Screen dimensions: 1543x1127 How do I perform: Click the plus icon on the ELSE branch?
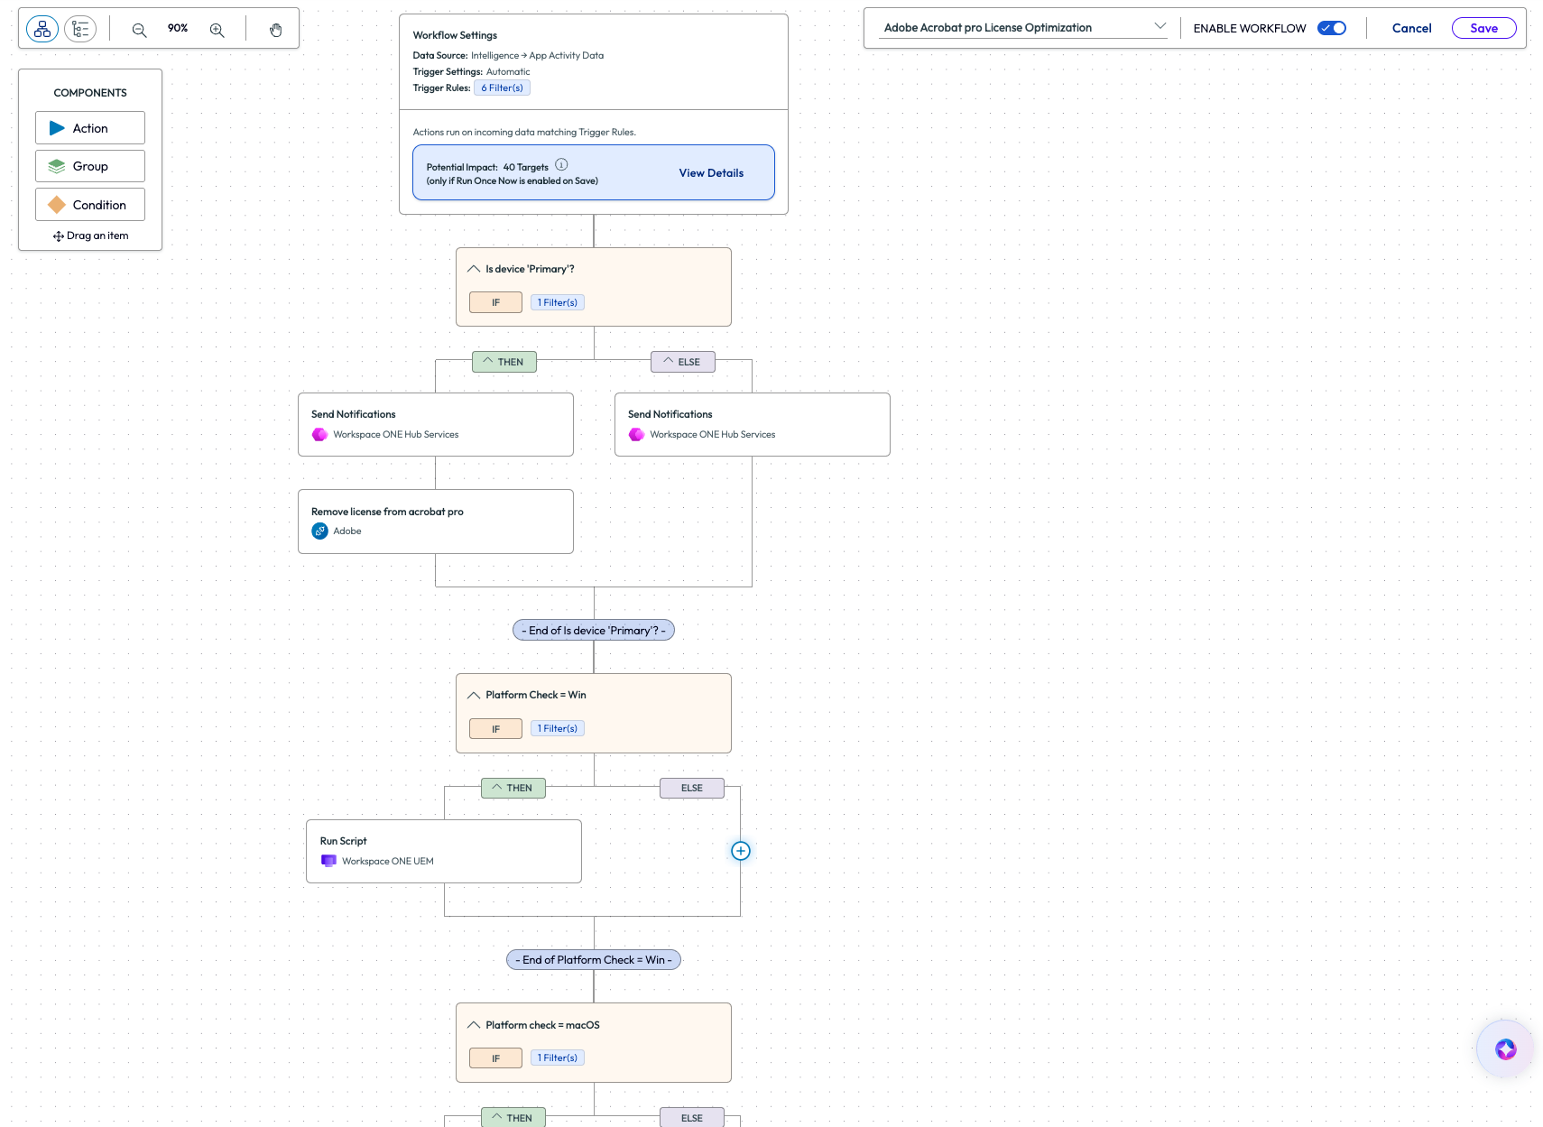point(740,851)
